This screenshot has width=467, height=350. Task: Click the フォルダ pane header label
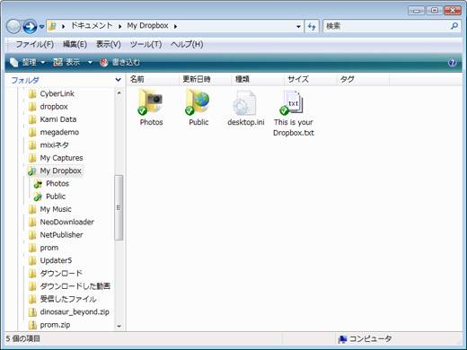point(25,80)
